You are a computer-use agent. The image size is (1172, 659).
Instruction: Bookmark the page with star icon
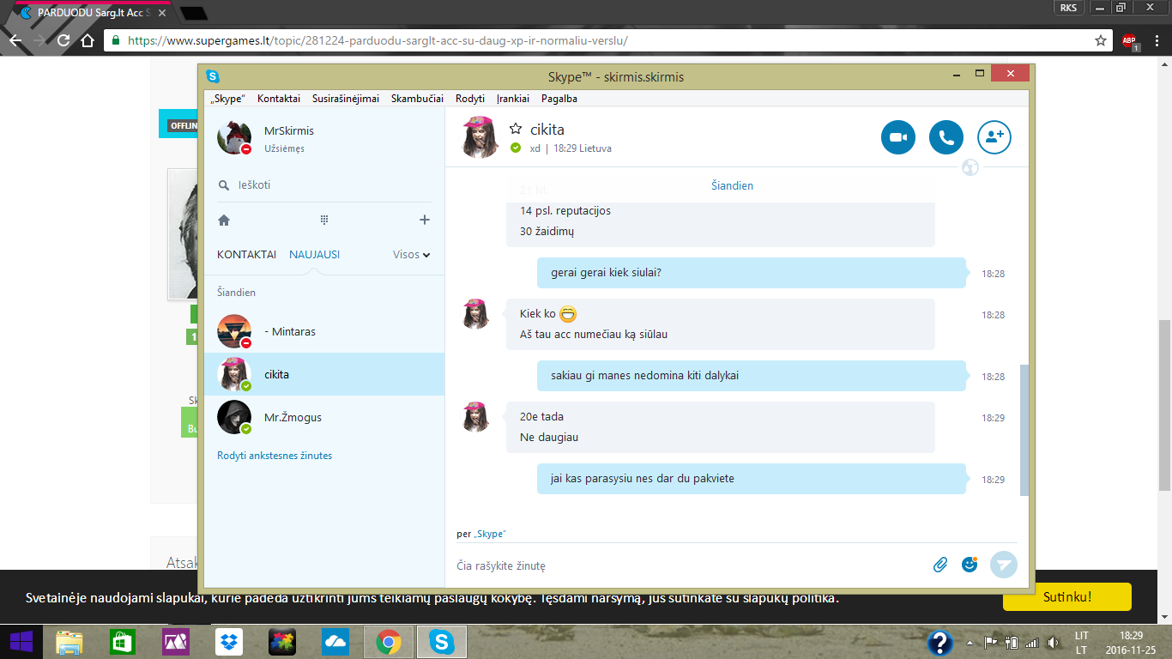click(x=1101, y=40)
